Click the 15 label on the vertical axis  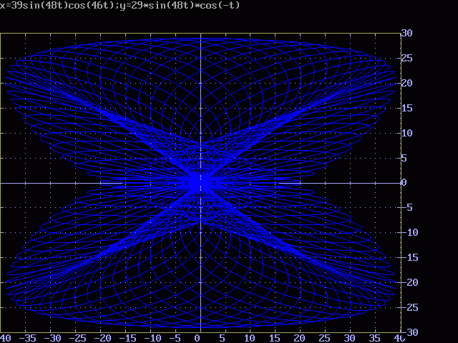point(406,108)
